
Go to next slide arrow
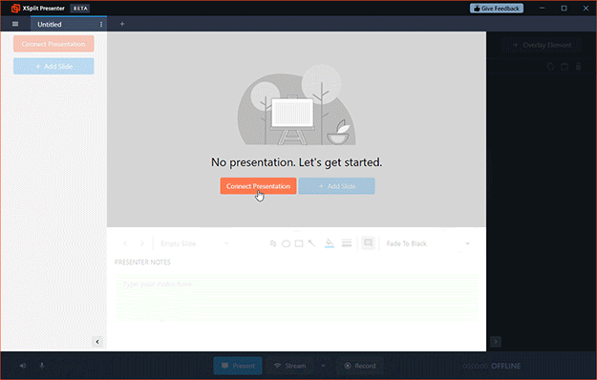pyautogui.click(x=142, y=243)
